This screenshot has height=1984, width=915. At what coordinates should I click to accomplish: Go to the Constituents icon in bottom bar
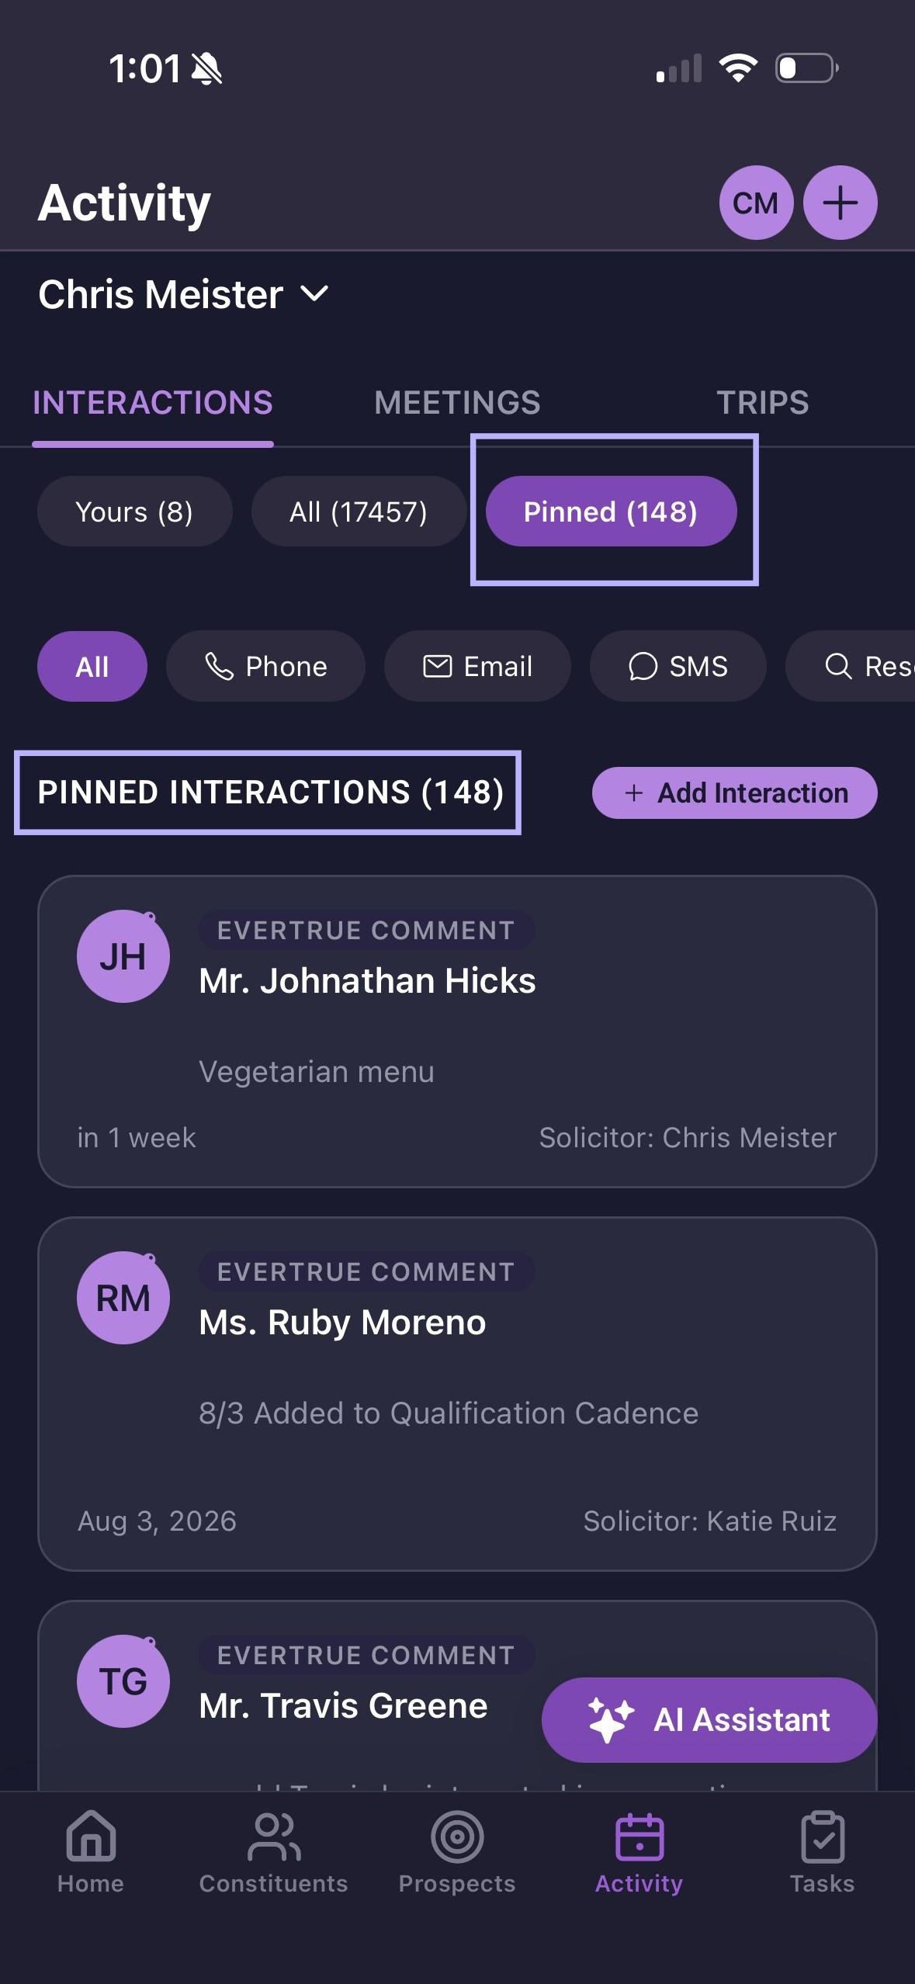tap(274, 1837)
